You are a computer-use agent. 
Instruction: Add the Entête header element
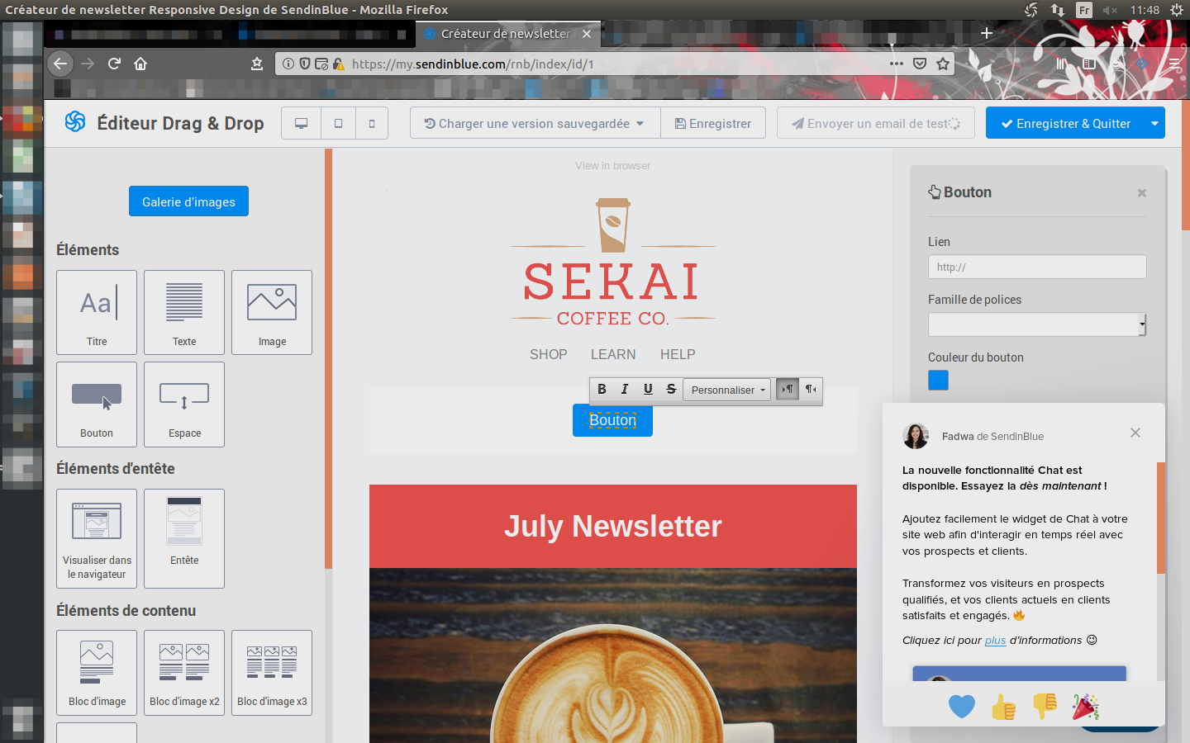pos(184,538)
